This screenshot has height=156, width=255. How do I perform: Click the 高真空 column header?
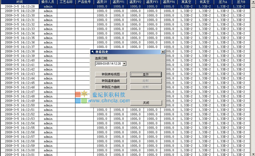pyautogui.click(x=186, y=2)
